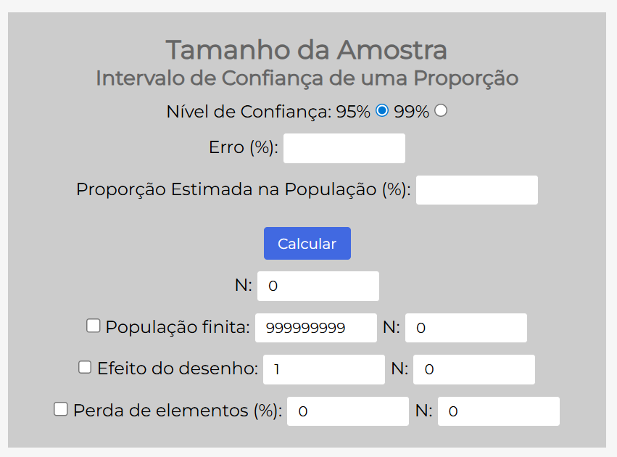Click the N field beside Efeito do desenho
The width and height of the screenshot is (617, 457).
click(473, 369)
